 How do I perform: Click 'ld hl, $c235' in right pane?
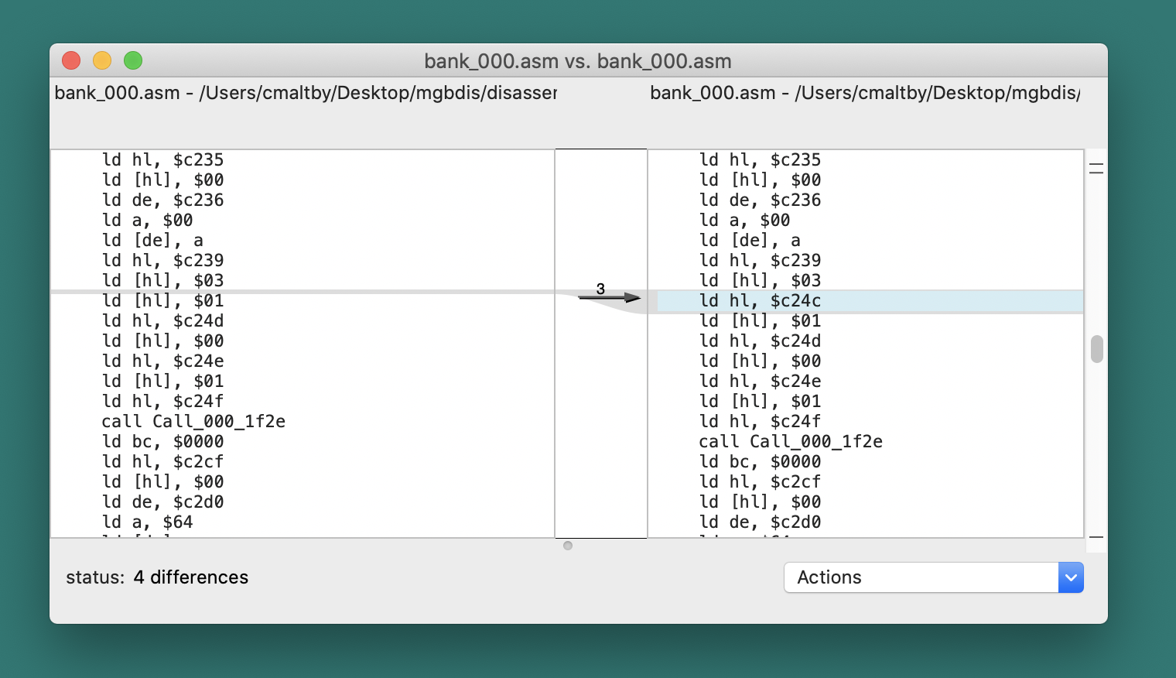point(760,160)
